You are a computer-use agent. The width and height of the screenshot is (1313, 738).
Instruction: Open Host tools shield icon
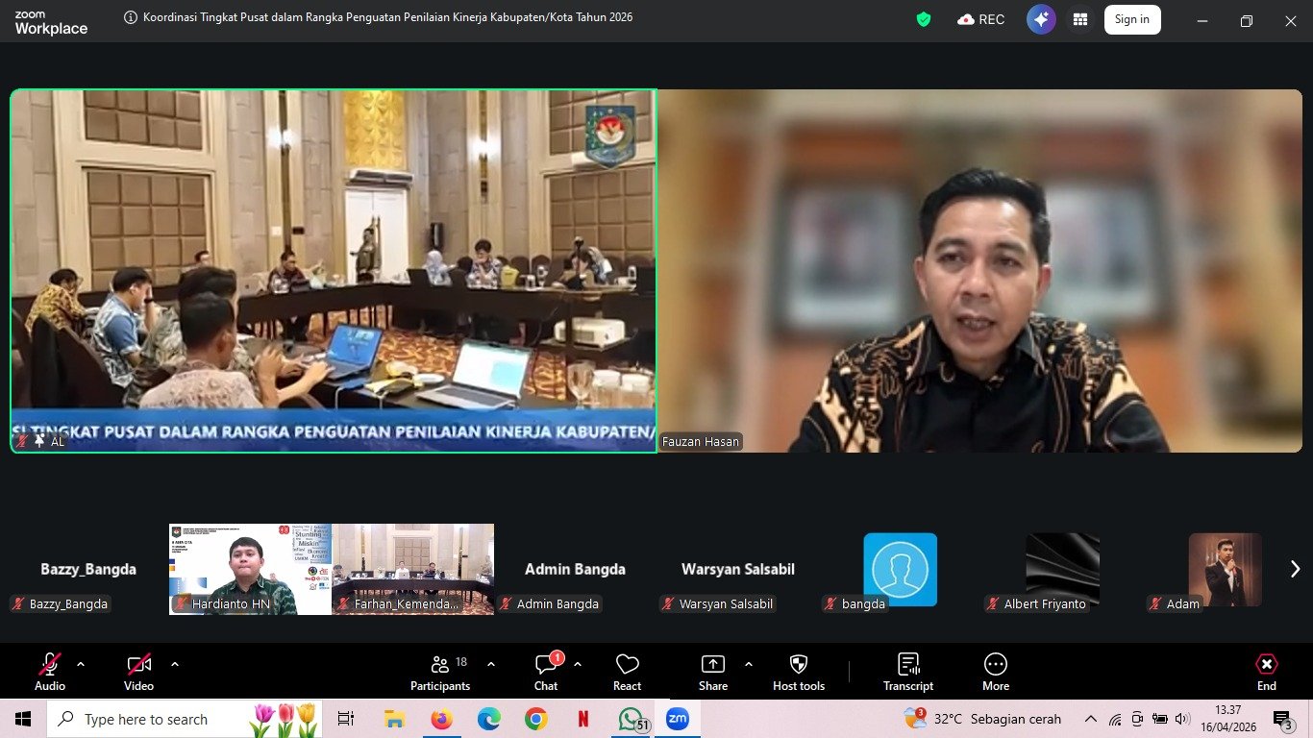(798, 671)
